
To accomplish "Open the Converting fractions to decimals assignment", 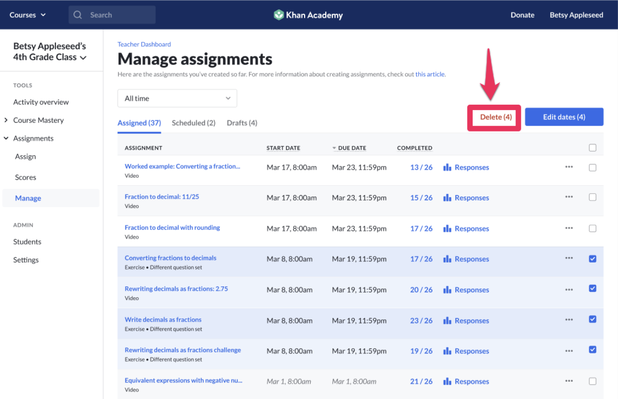I will pyautogui.click(x=171, y=258).
